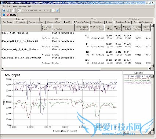The width and height of the screenshot is (156, 139).
Task: Click the Average (Mbps) column header
Action: tap(109, 28)
